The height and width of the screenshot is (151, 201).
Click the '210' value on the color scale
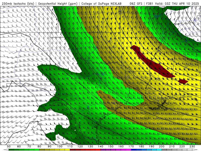(172, 146)
